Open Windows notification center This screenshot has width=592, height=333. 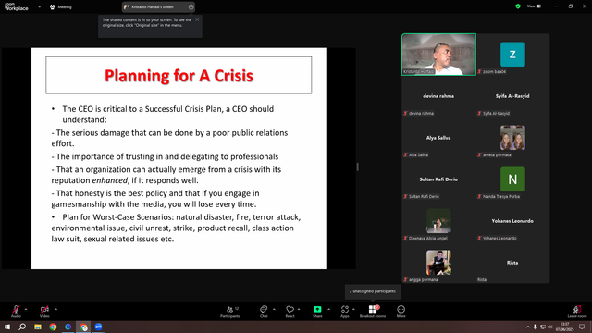[x=582, y=327]
